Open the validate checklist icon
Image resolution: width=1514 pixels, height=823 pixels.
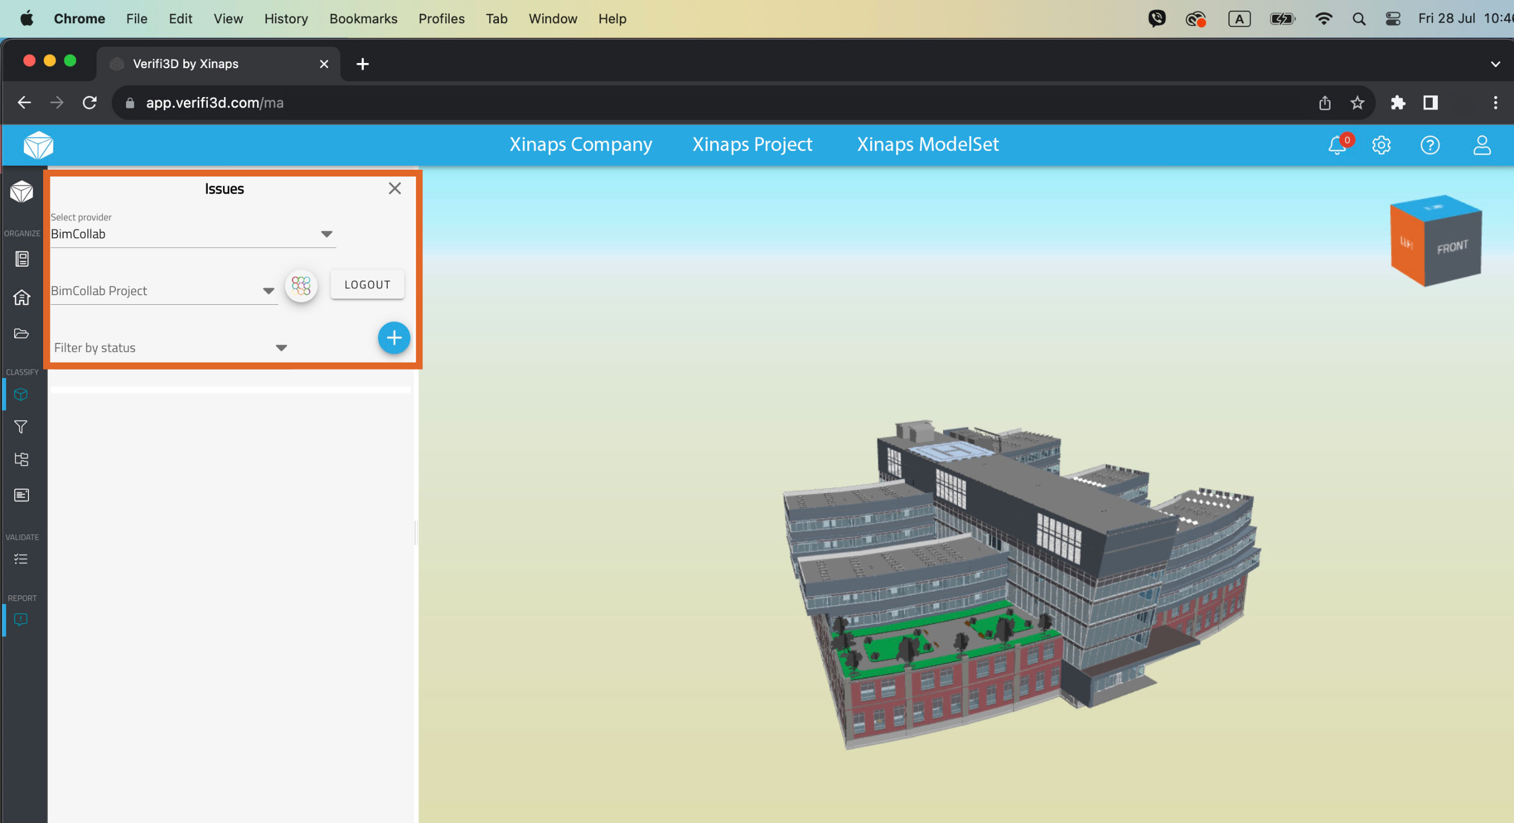[21, 559]
